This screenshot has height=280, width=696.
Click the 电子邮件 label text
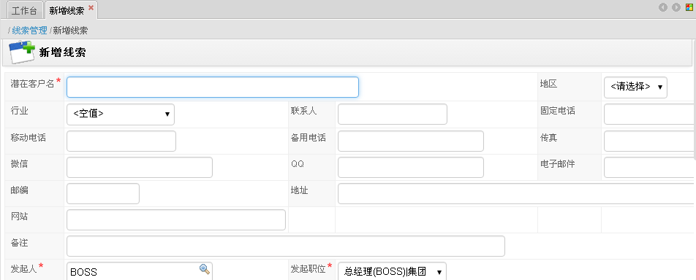coord(558,164)
